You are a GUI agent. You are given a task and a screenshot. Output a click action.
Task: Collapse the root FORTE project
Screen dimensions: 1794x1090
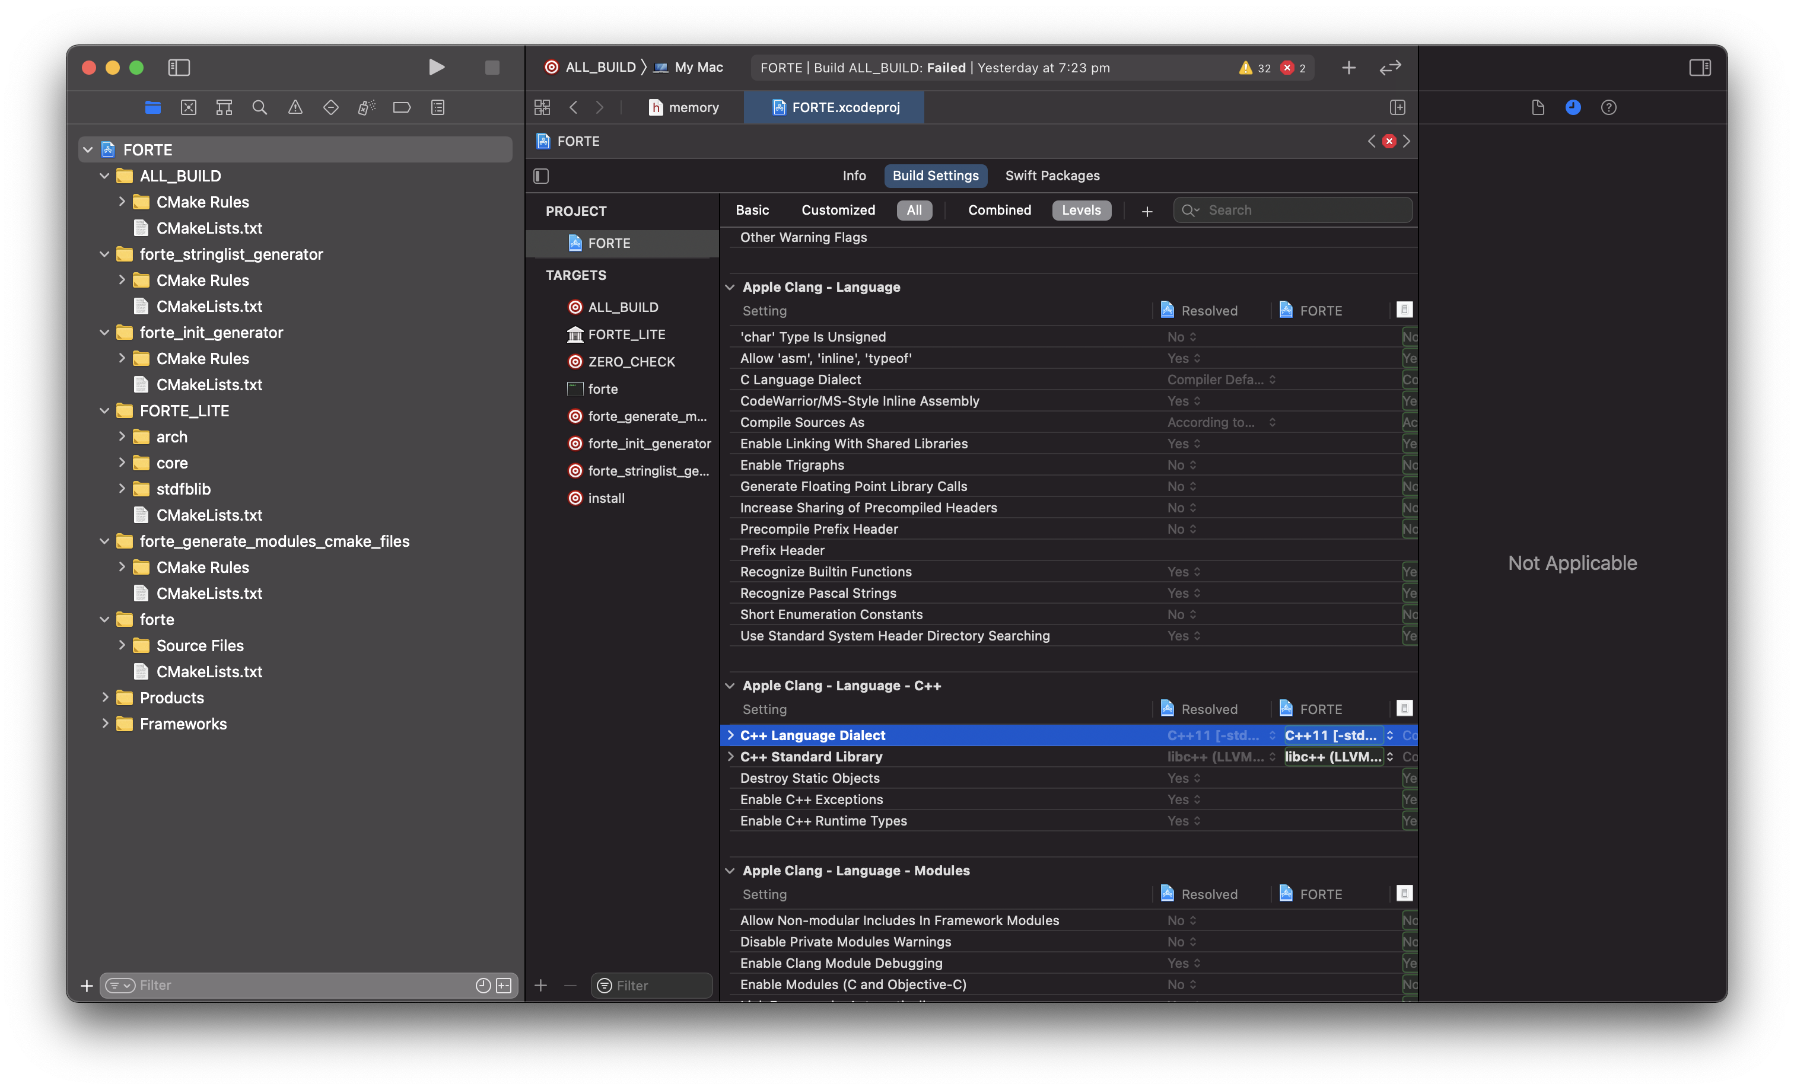[x=88, y=149]
